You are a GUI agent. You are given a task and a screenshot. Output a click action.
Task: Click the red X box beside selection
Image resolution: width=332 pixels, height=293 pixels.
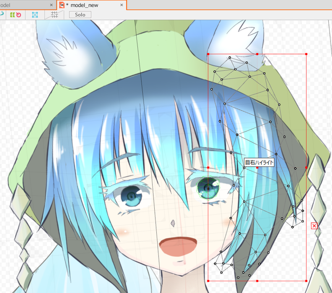[314, 226]
